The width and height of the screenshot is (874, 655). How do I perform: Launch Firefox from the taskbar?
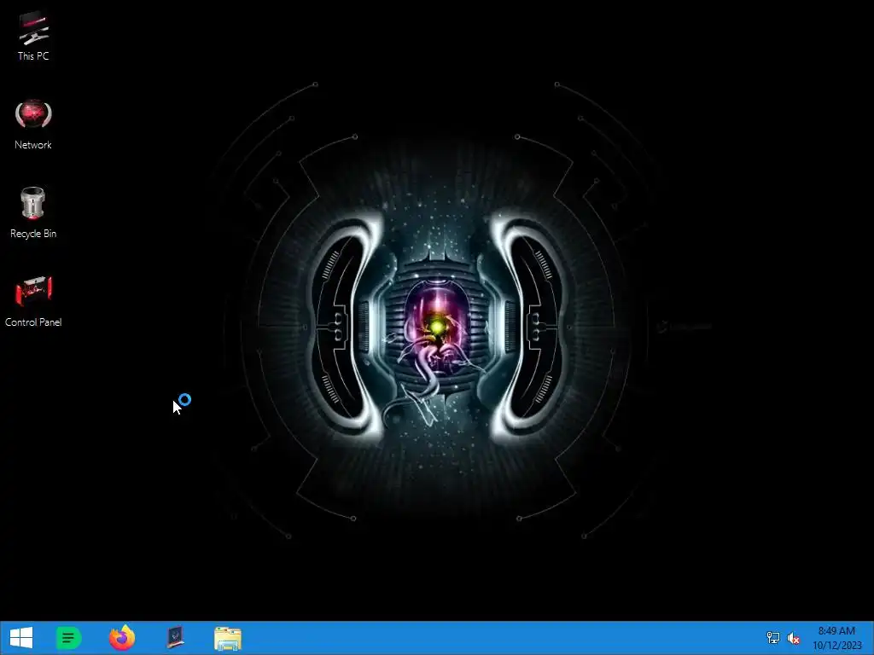(x=122, y=638)
